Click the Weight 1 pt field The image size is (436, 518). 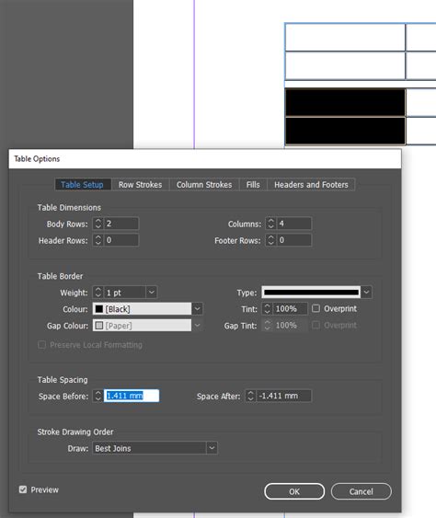[x=125, y=293]
